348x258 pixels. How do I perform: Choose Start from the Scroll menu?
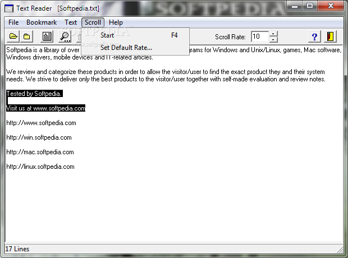coord(135,35)
